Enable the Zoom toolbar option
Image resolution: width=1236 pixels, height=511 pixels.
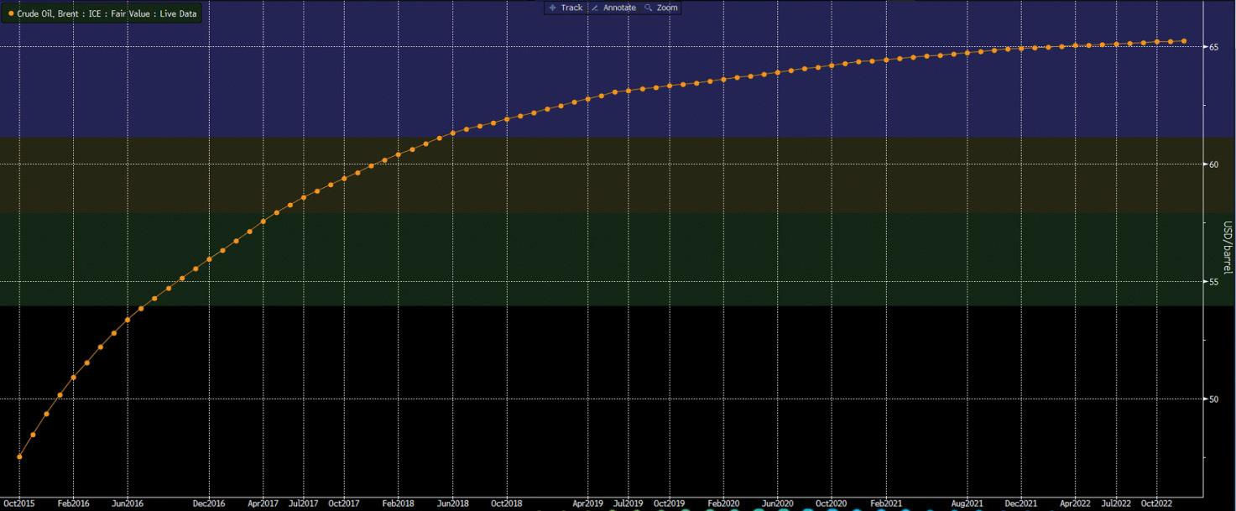664,8
